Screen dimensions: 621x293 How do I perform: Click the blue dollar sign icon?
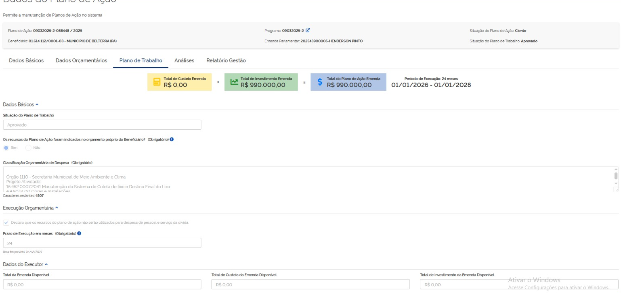point(320,82)
